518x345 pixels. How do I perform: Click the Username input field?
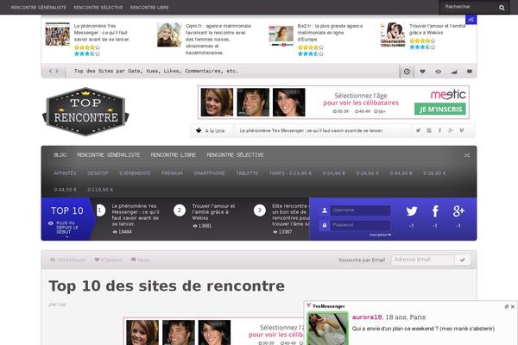point(360,210)
